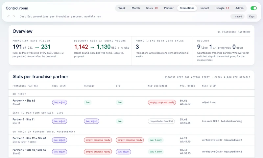Image resolution: width=263 pixels, height=158 pixels.
Task: Click the Overview heading
Action: click(x=22, y=31)
